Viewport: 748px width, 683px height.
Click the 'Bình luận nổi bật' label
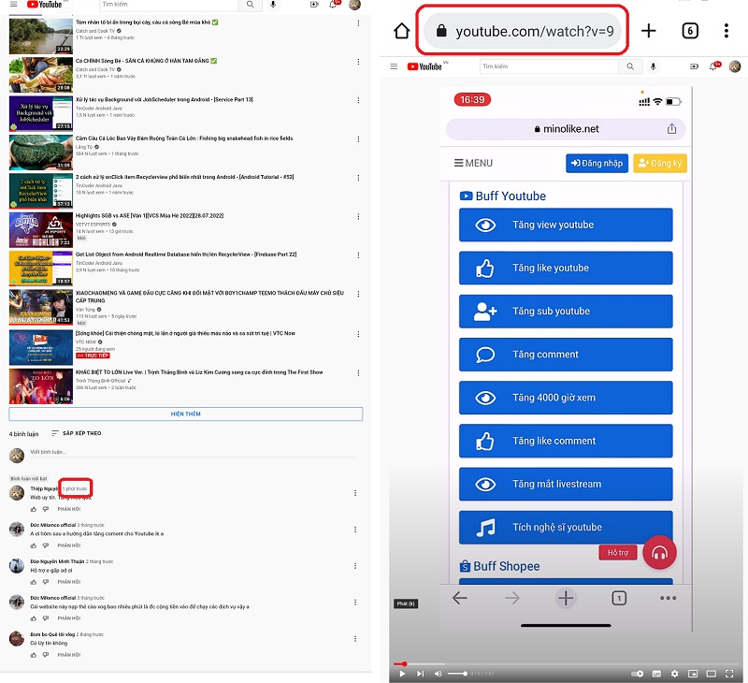pyautogui.click(x=29, y=478)
